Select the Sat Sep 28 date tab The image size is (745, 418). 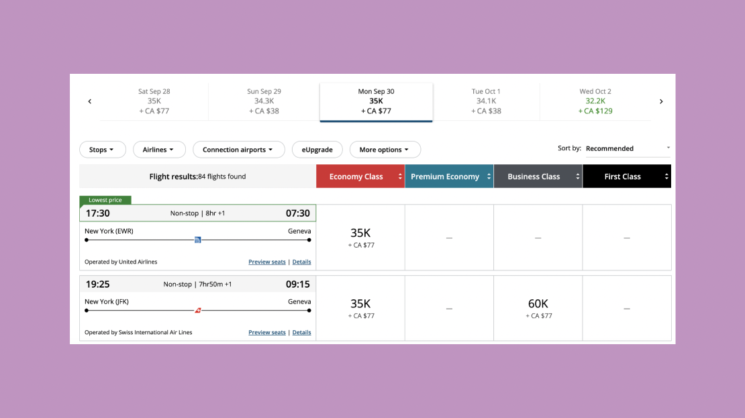coord(154,101)
